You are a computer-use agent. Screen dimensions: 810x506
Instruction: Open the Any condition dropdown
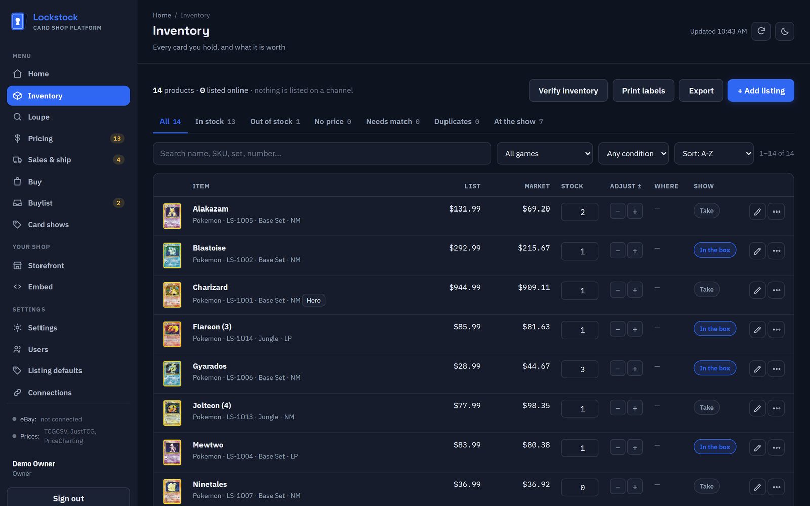coord(634,154)
